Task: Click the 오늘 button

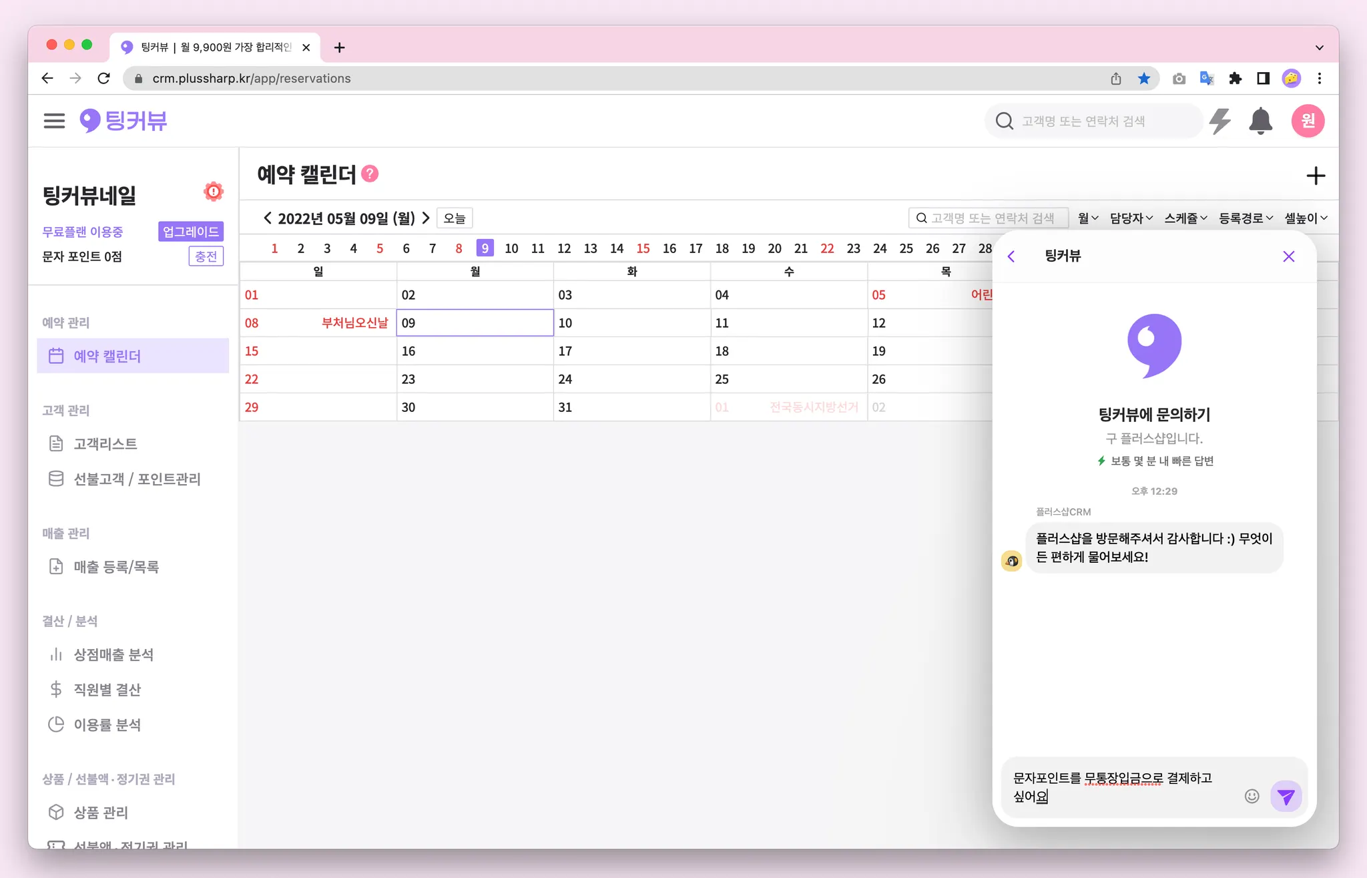Action: coord(455,218)
